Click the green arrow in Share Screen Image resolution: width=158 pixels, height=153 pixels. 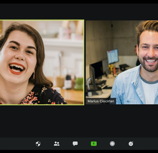point(94,144)
